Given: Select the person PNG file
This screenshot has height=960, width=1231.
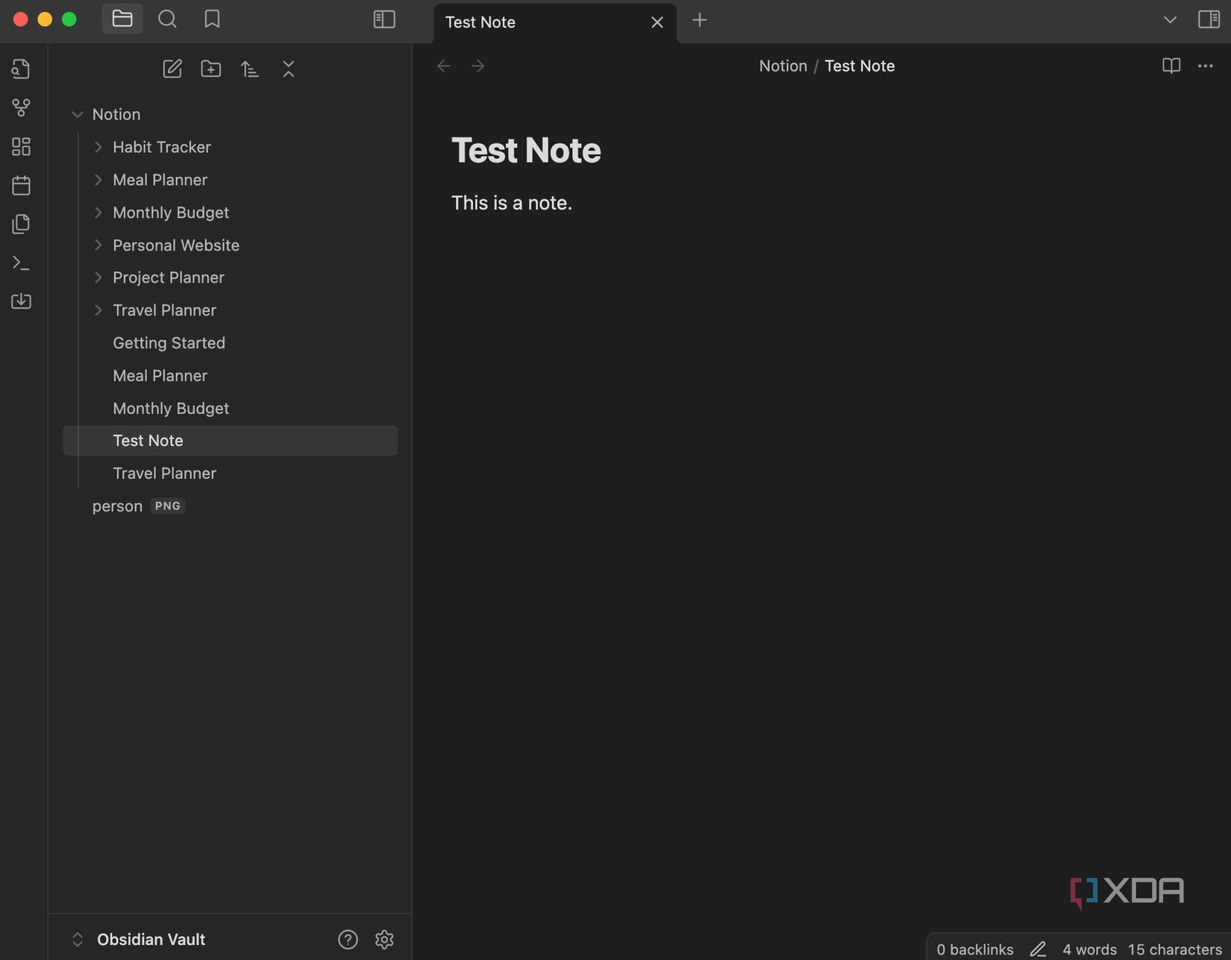Looking at the screenshot, I should (x=116, y=506).
